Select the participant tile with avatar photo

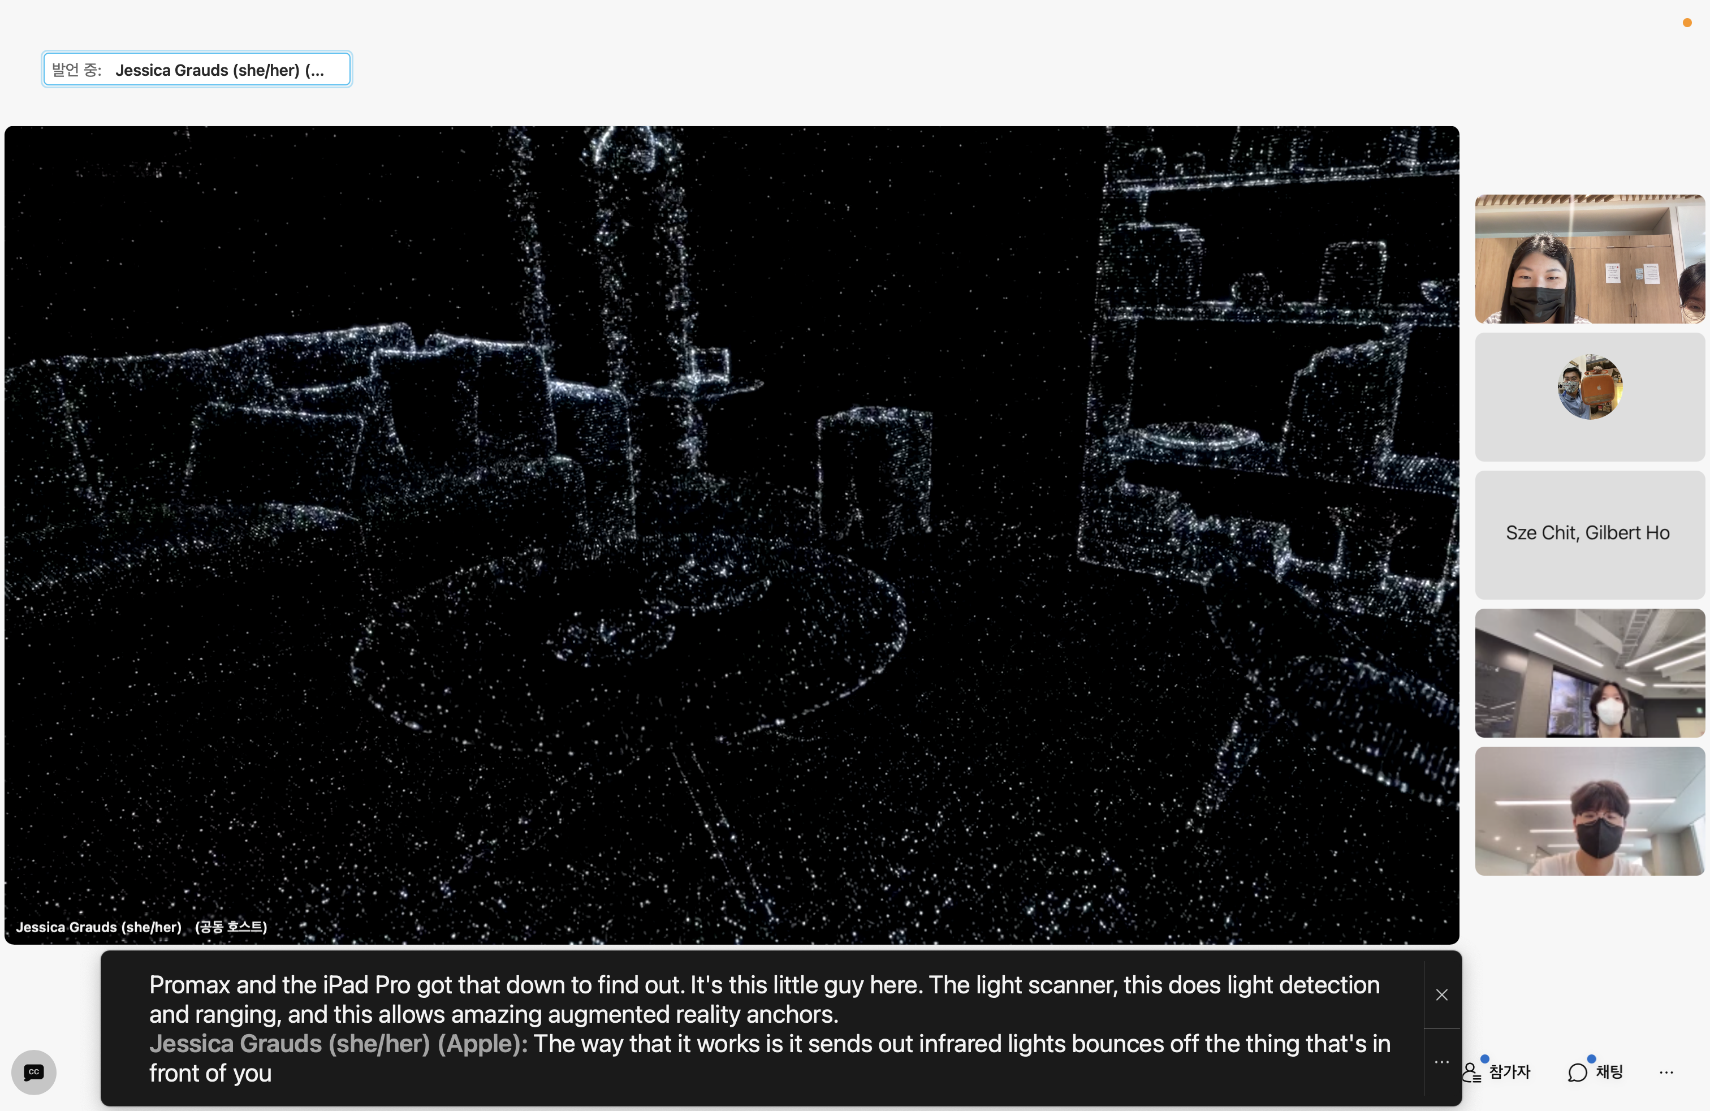click(1590, 397)
